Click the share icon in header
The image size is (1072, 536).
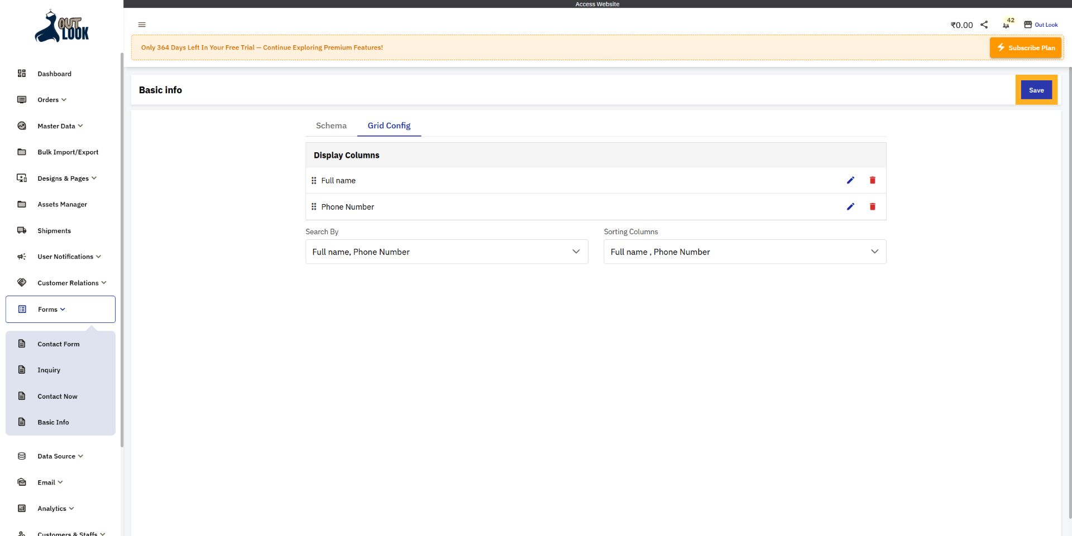(984, 25)
